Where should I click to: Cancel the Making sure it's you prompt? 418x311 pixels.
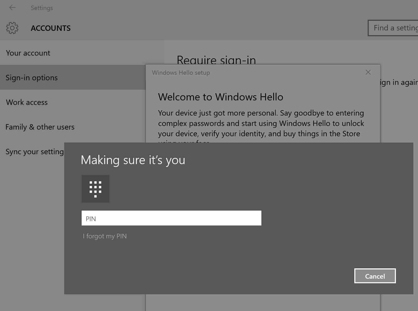375,276
